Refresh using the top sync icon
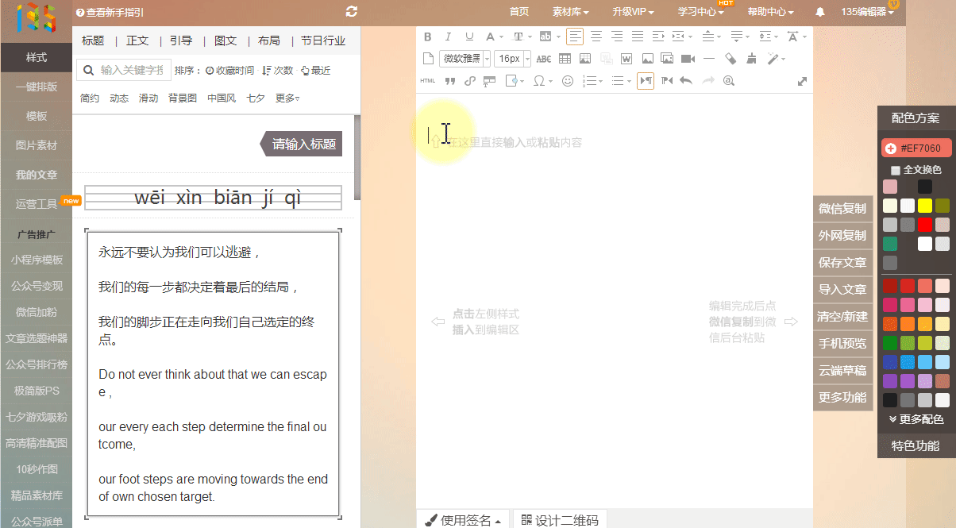 [x=352, y=12]
